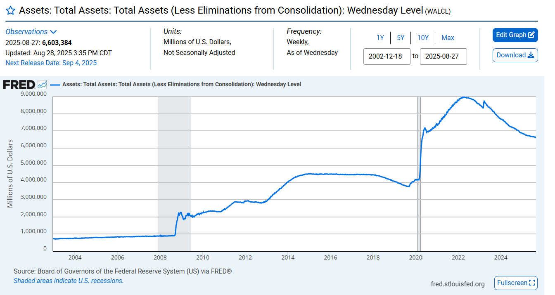Switch to the 5Y time range

click(x=401, y=38)
